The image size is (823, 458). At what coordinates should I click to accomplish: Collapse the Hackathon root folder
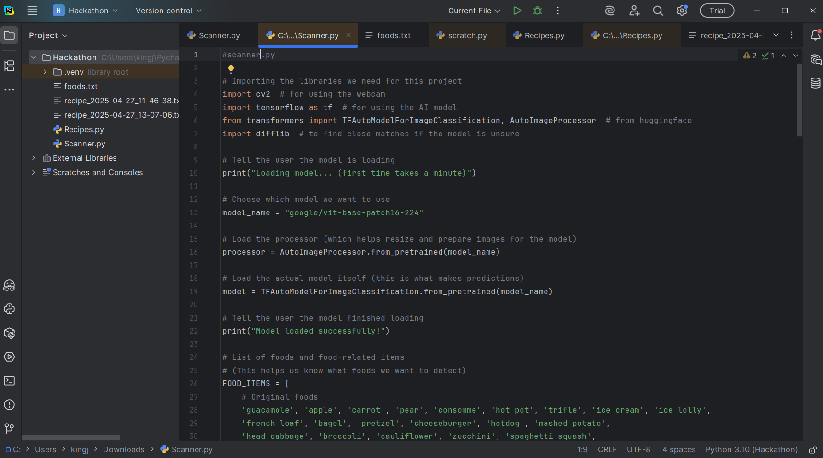pos(34,57)
